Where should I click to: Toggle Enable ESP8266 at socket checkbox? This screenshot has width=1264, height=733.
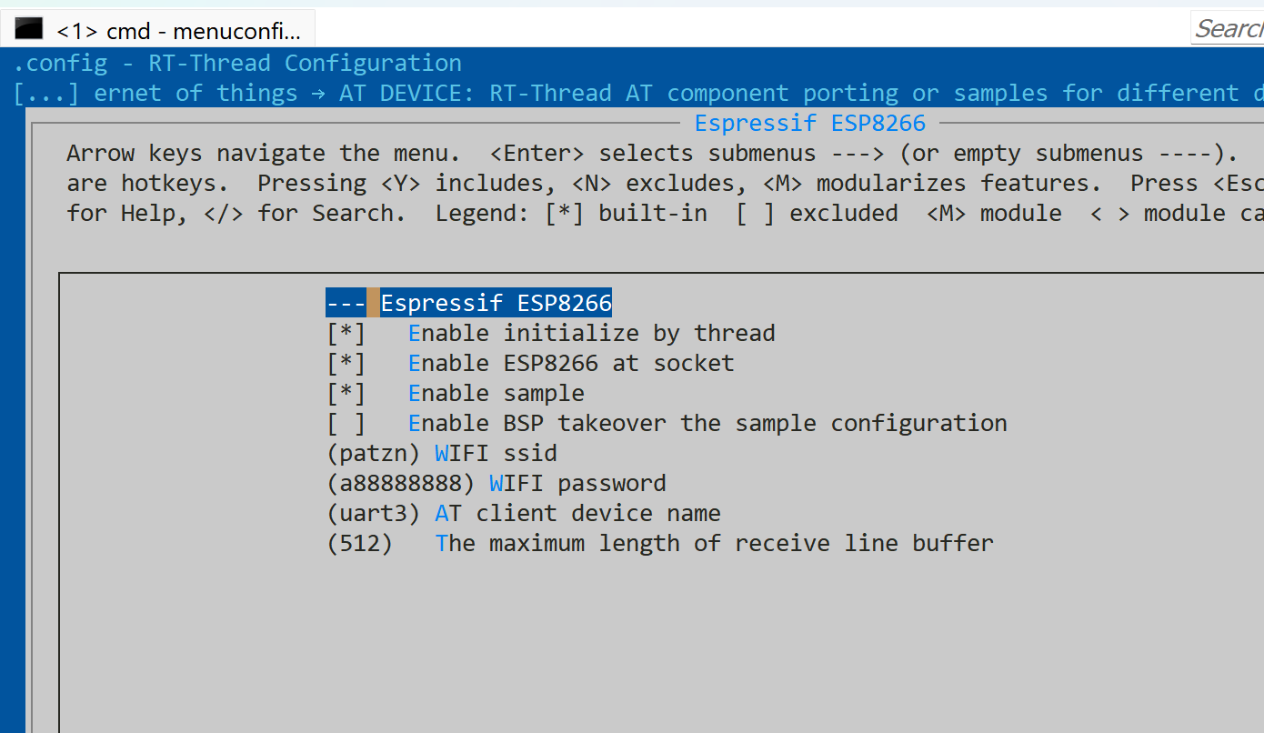click(x=346, y=364)
